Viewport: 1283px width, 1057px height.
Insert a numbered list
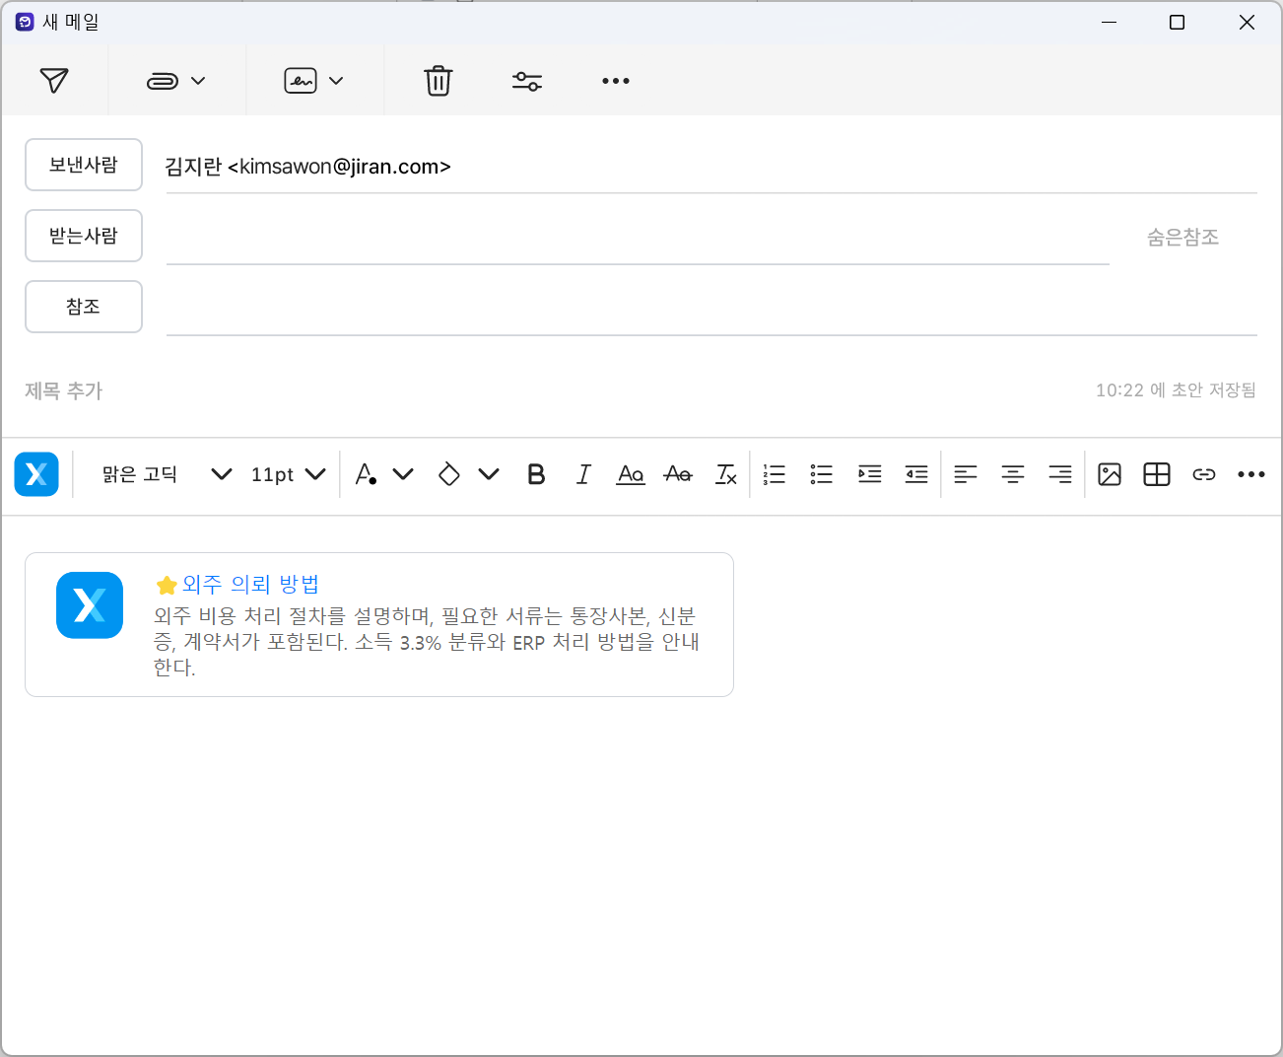coord(775,474)
